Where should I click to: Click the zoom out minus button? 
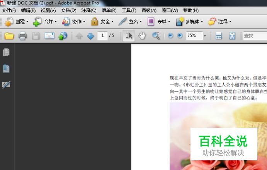tap(170, 36)
